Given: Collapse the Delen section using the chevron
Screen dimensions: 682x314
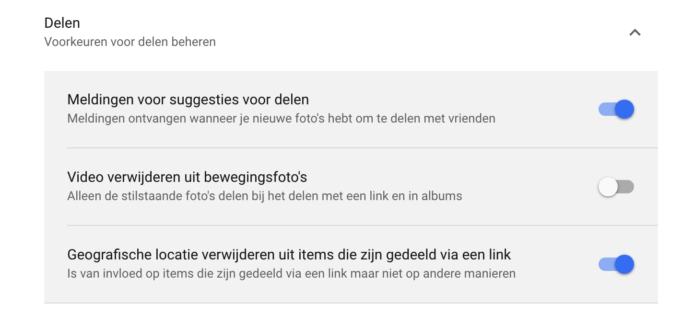Looking at the screenshot, I should [x=635, y=33].
